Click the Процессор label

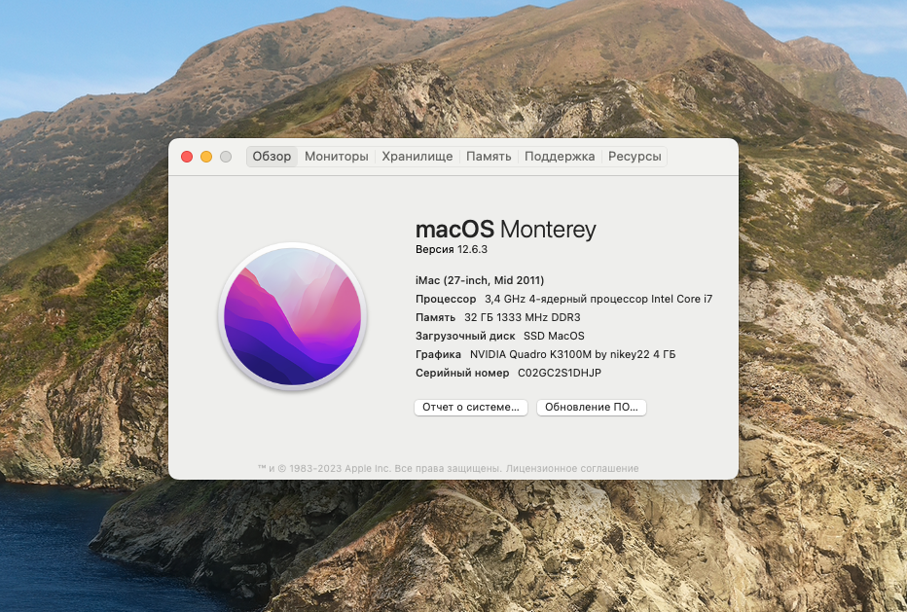446,299
